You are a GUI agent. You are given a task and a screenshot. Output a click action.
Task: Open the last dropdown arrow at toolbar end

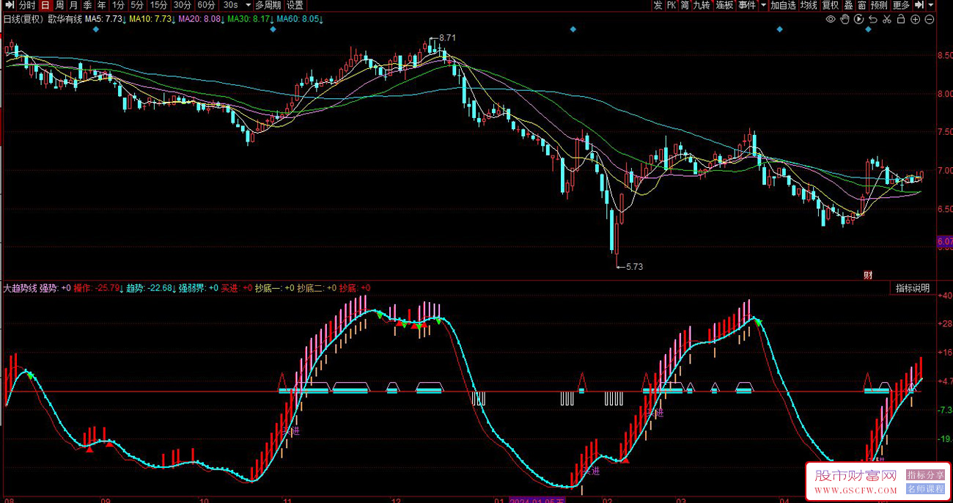pos(931,5)
